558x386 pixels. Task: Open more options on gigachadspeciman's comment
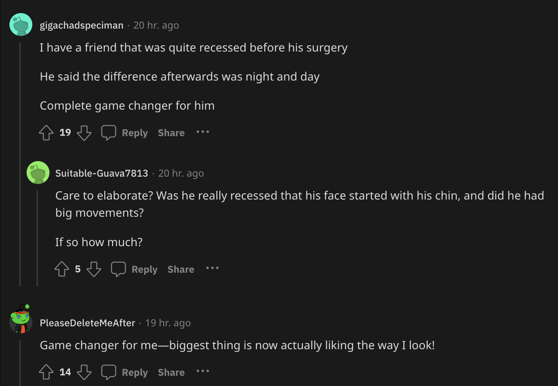click(203, 132)
